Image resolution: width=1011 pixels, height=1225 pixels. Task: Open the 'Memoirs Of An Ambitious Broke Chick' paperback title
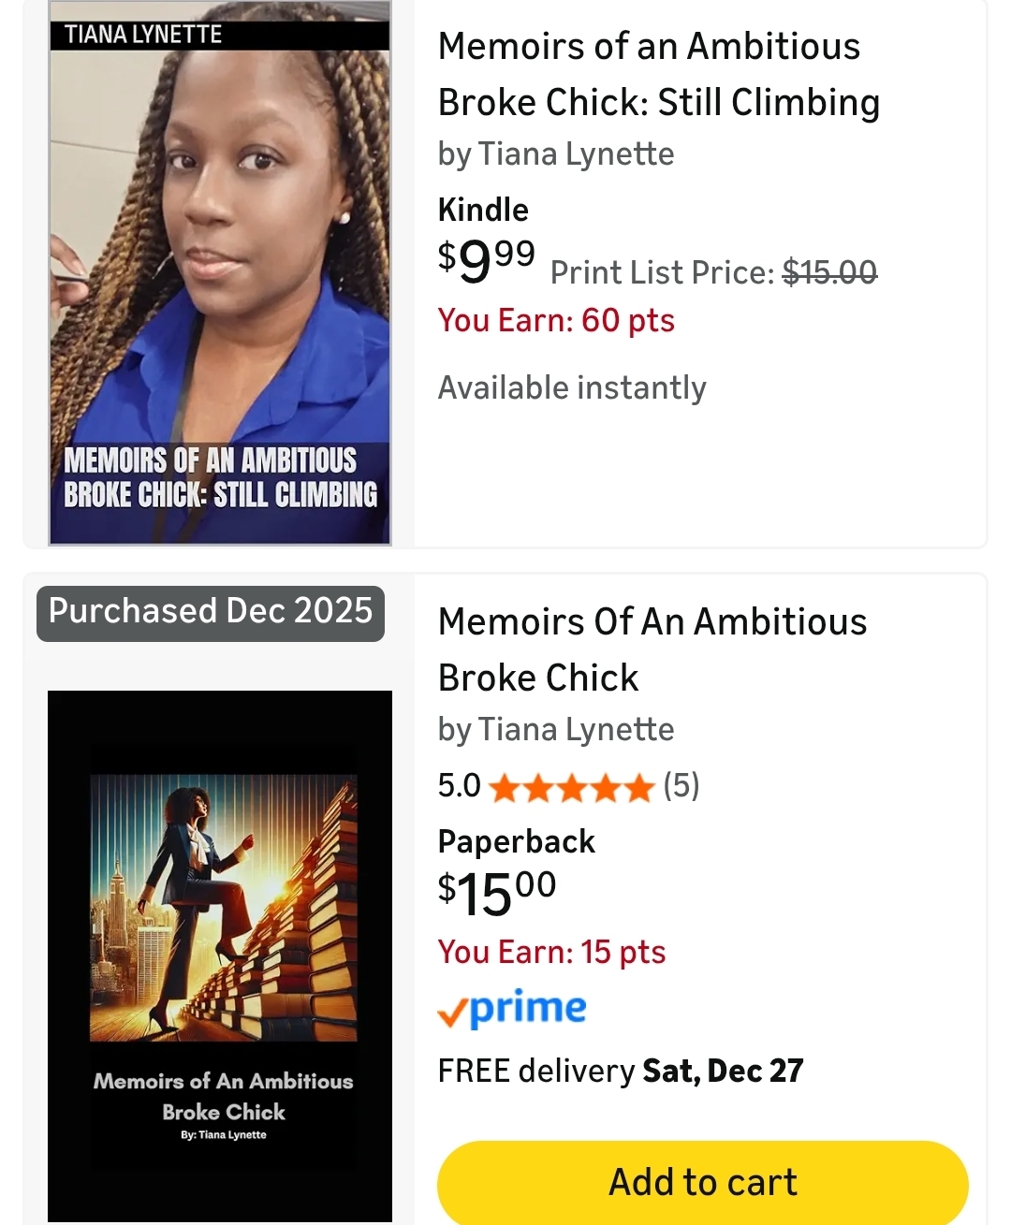pos(652,649)
